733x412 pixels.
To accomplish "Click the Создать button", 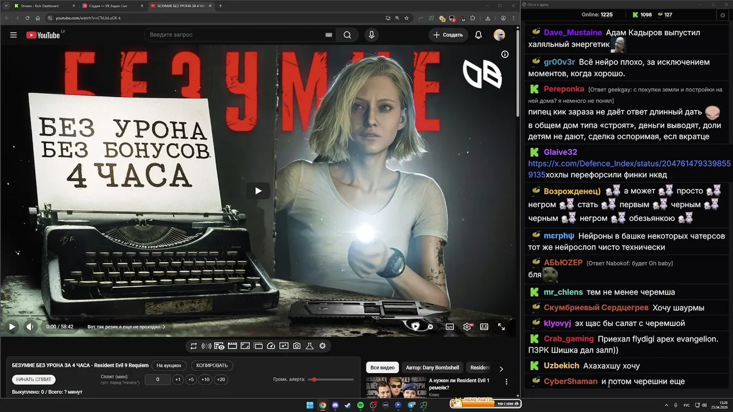I will click(448, 35).
